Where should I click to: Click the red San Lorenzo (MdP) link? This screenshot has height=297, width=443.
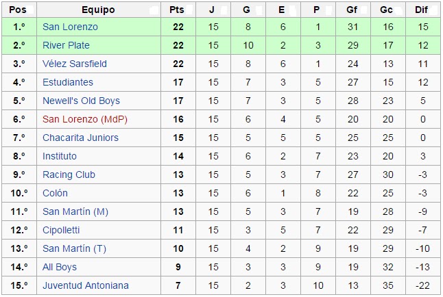pos(85,119)
